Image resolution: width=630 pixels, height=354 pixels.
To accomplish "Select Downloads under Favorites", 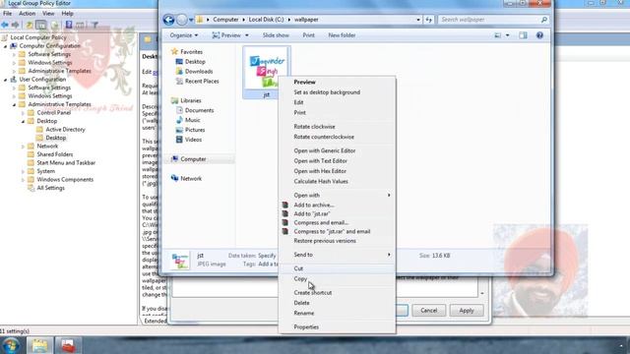I will point(199,72).
